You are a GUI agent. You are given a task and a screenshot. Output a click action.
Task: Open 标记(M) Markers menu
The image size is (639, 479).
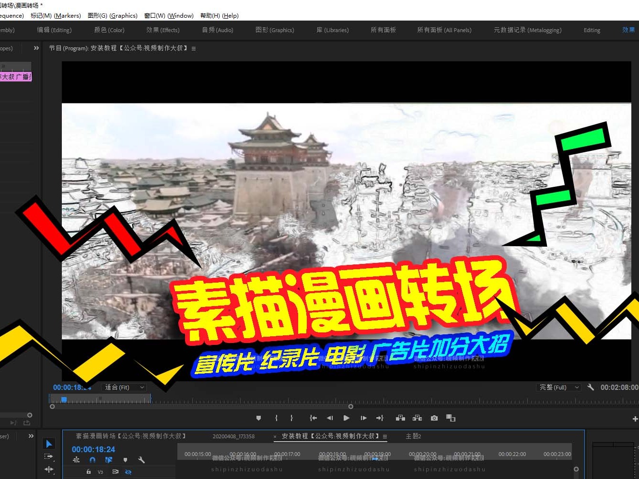pos(56,15)
